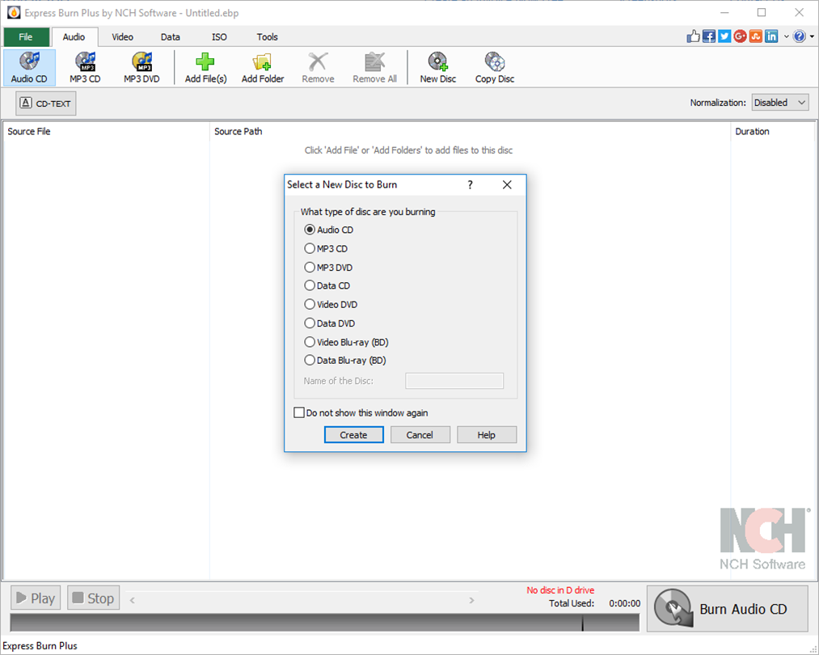The width and height of the screenshot is (819, 655).
Task: Click the Add Folder icon
Action: 262,67
